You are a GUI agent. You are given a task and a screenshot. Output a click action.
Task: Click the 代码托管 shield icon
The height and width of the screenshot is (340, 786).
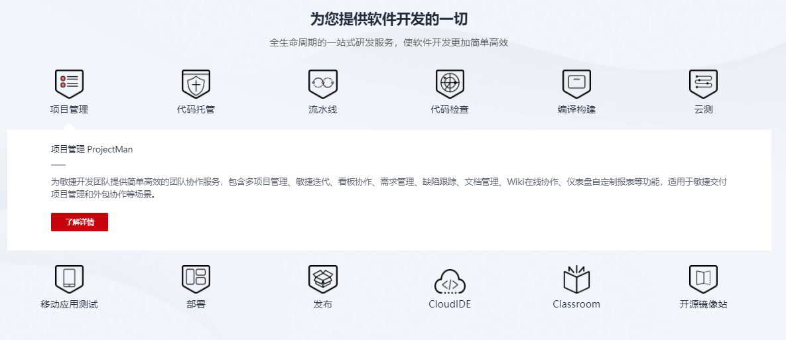point(196,84)
